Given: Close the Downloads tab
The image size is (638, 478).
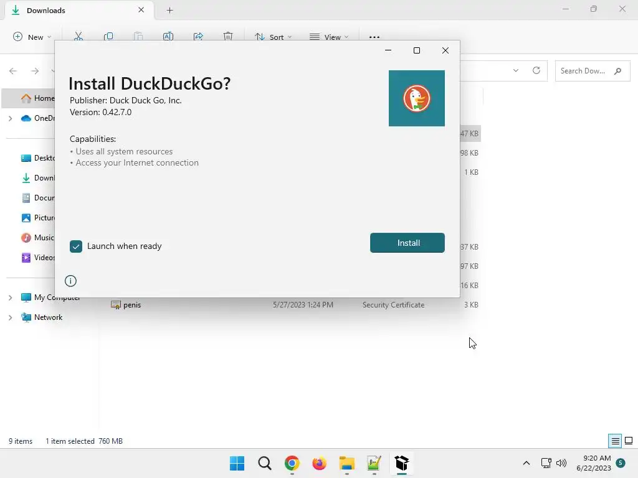Looking at the screenshot, I should 141,10.
